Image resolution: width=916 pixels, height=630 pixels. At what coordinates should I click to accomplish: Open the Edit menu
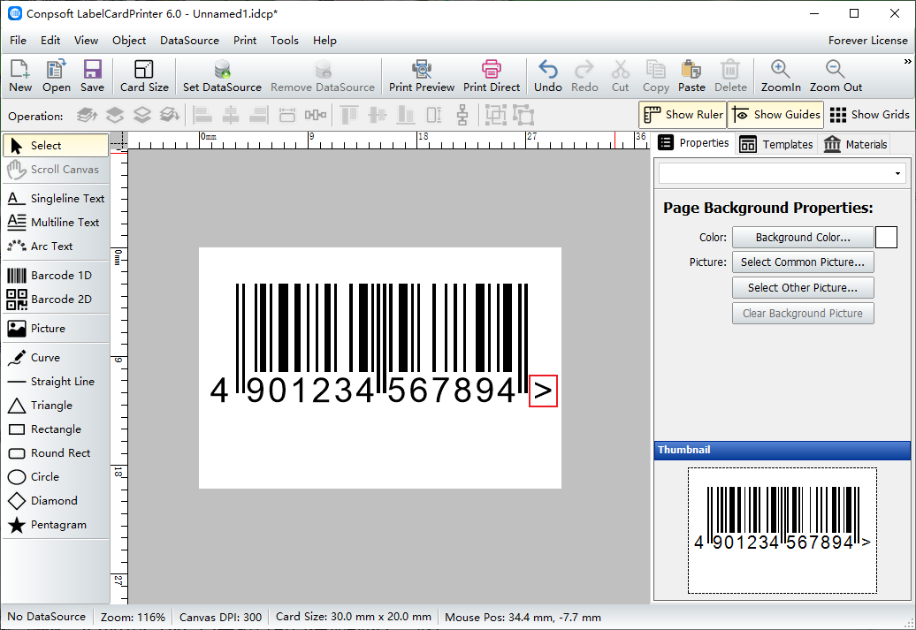click(50, 41)
